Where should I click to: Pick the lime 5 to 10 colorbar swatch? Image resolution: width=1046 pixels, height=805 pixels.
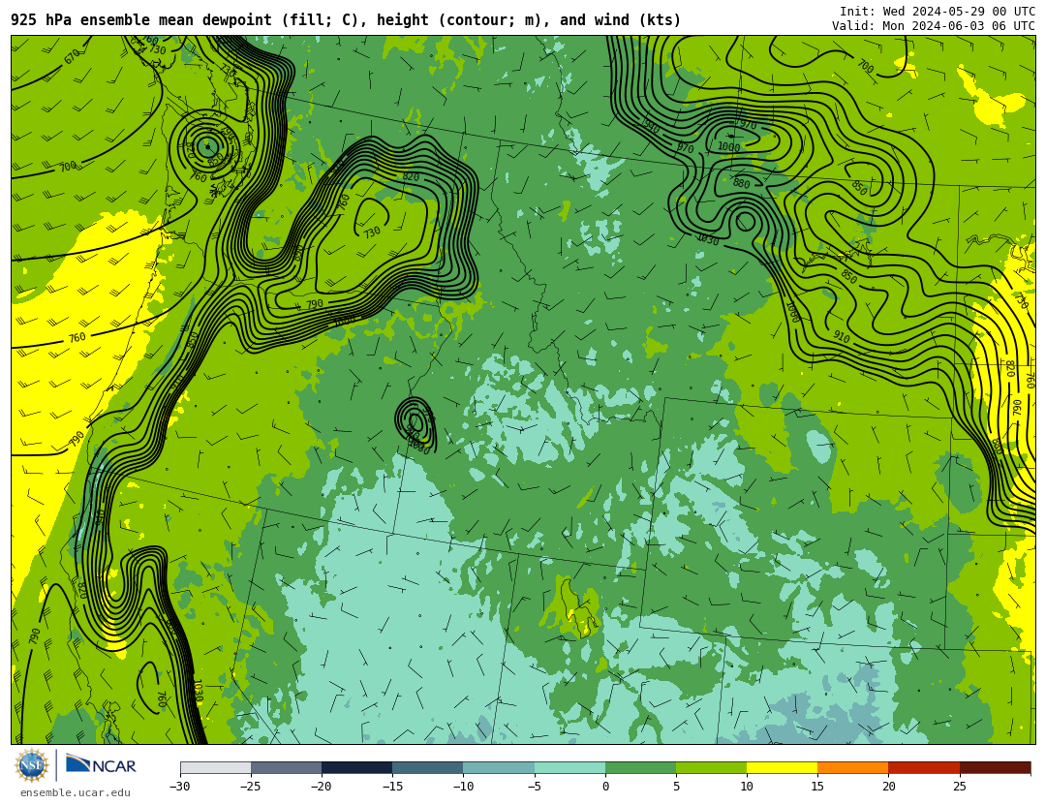pyautogui.click(x=711, y=767)
